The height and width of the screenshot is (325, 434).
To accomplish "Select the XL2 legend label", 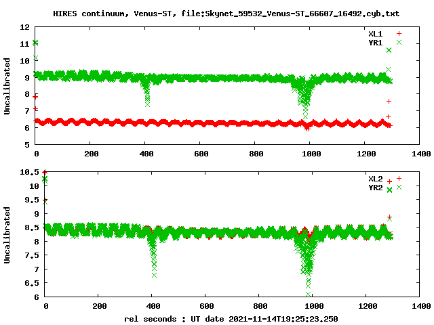I will [375, 179].
